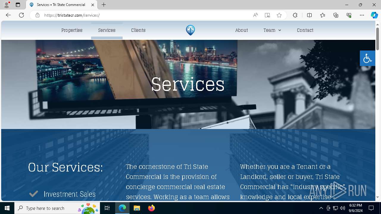This screenshot has height=214, width=381.
Task: Activate the Read Aloud icon
Action: (x=255, y=15)
